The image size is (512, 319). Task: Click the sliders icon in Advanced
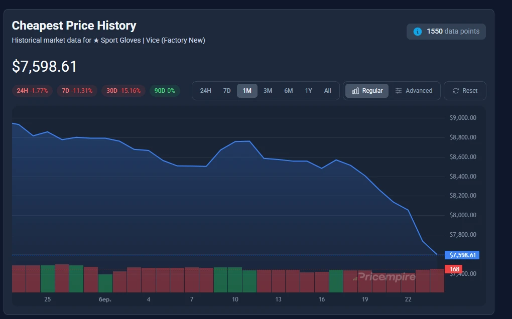click(x=399, y=91)
